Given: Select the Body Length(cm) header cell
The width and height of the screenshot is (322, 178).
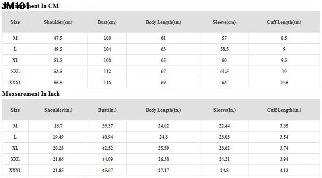Looking at the screenshot, I should [x=163, y=22].
